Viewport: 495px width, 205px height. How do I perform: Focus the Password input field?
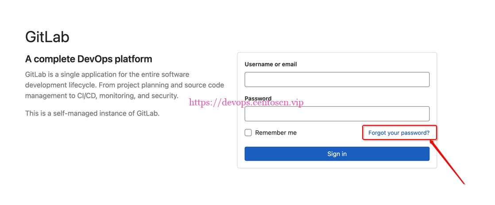(x=336, y=114)
